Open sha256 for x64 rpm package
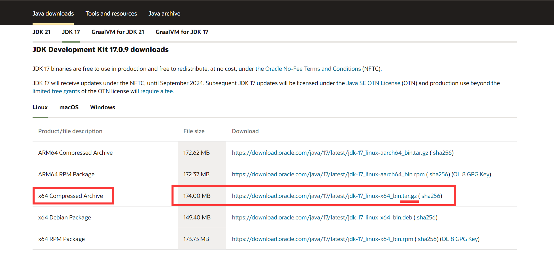Image resolution: width=554 pixels, height=262 pixels. [427, 239]
